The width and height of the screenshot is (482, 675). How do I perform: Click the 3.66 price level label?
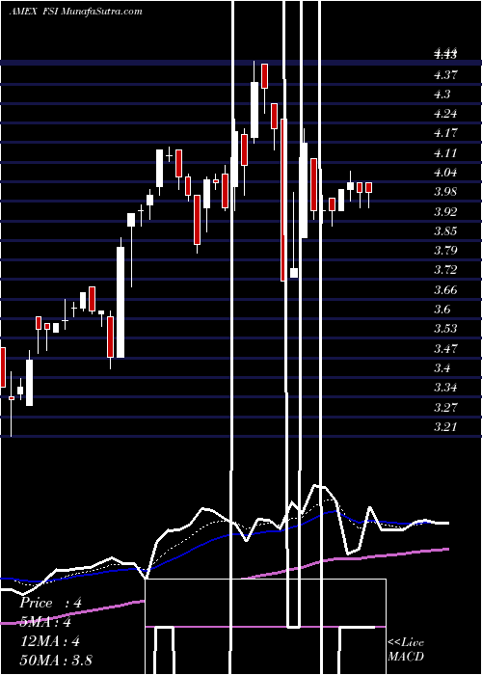tap(445, 289)
